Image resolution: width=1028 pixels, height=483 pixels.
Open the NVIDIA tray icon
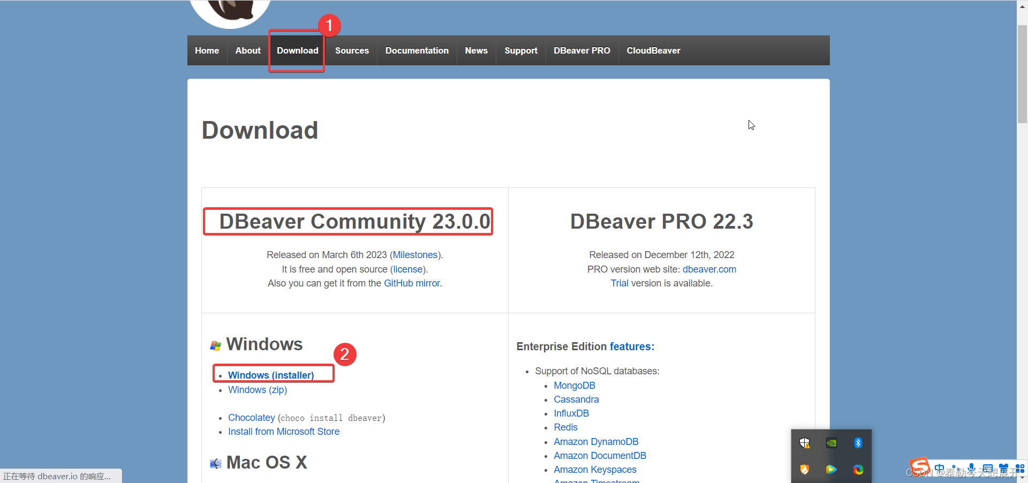point(831,443)
